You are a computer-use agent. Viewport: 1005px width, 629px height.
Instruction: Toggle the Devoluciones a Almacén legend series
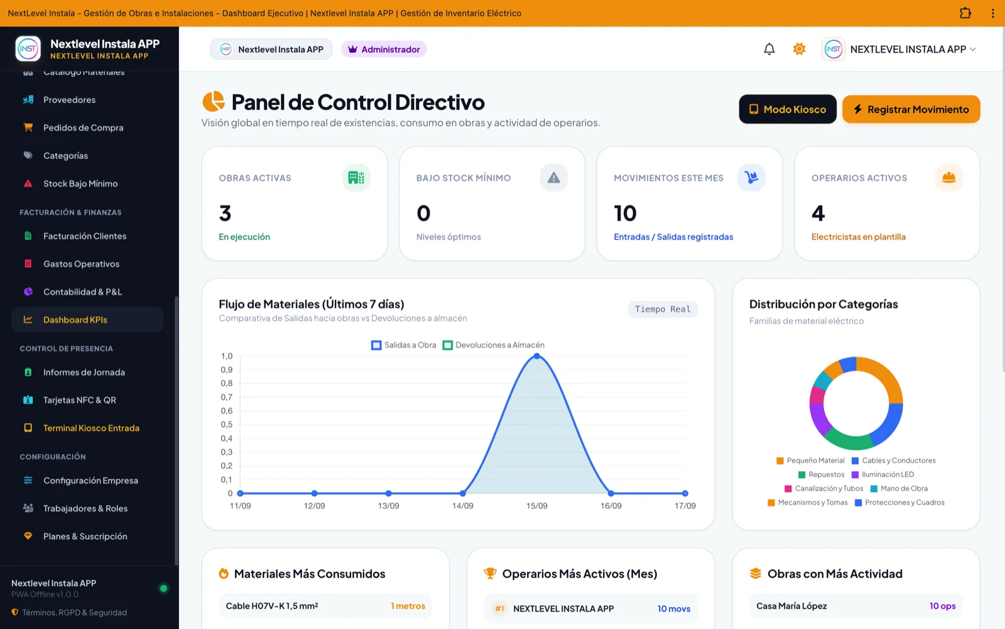click(x=494, y=345)
